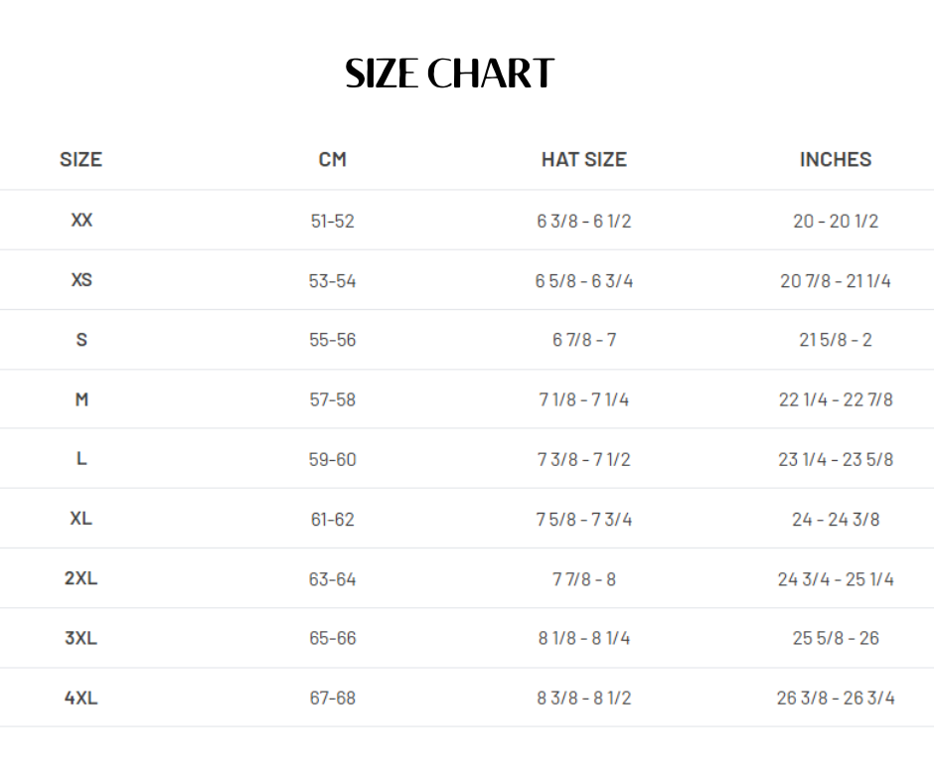Click the HAT SIZE column header
Screen dimensions: 934x783
coord(584,160)
